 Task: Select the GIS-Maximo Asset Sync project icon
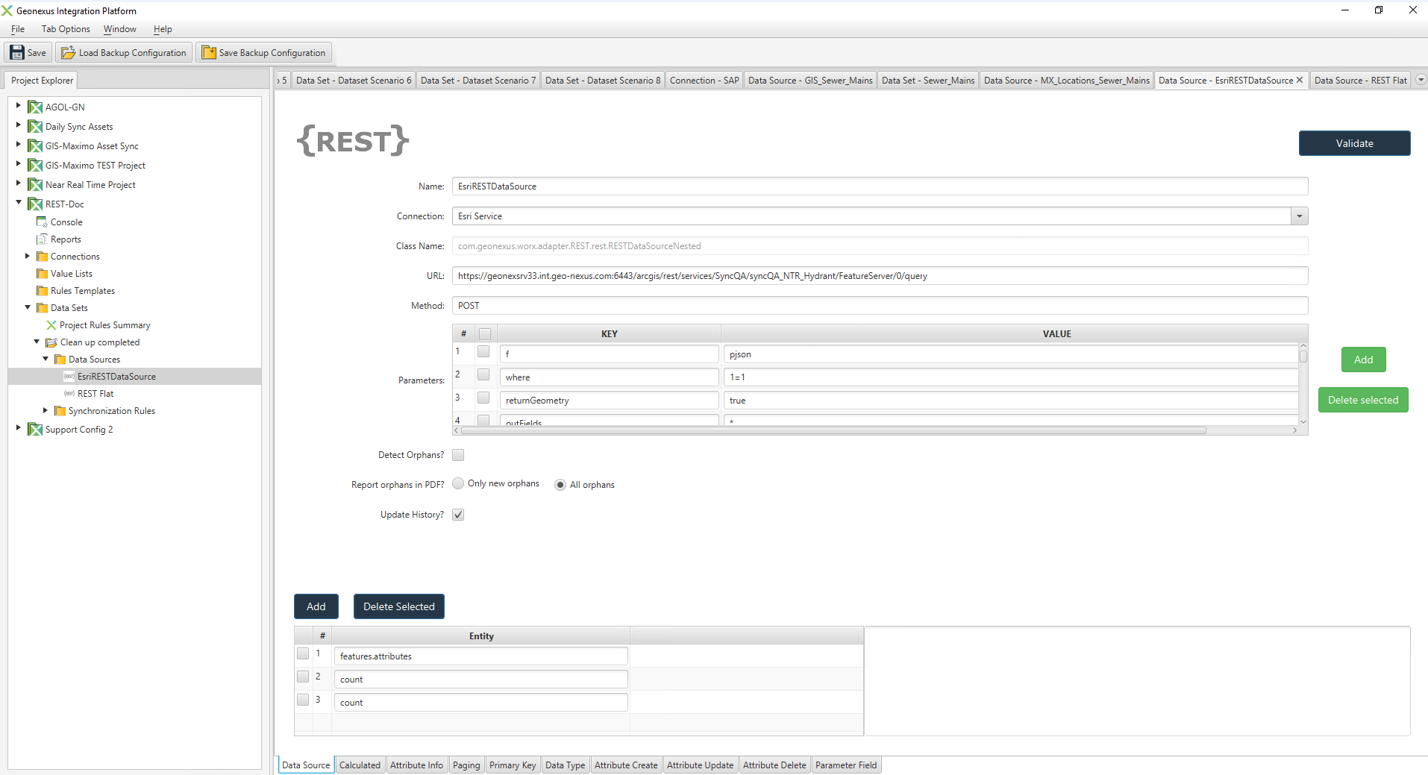tap(35, 146)
